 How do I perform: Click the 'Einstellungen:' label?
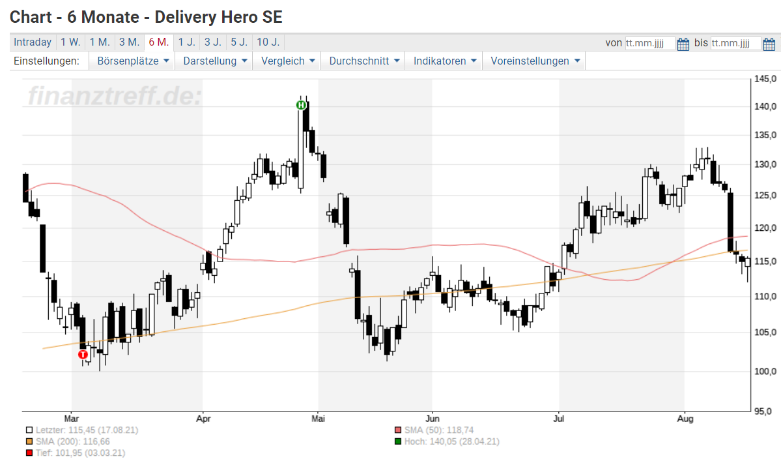[46, 61]
